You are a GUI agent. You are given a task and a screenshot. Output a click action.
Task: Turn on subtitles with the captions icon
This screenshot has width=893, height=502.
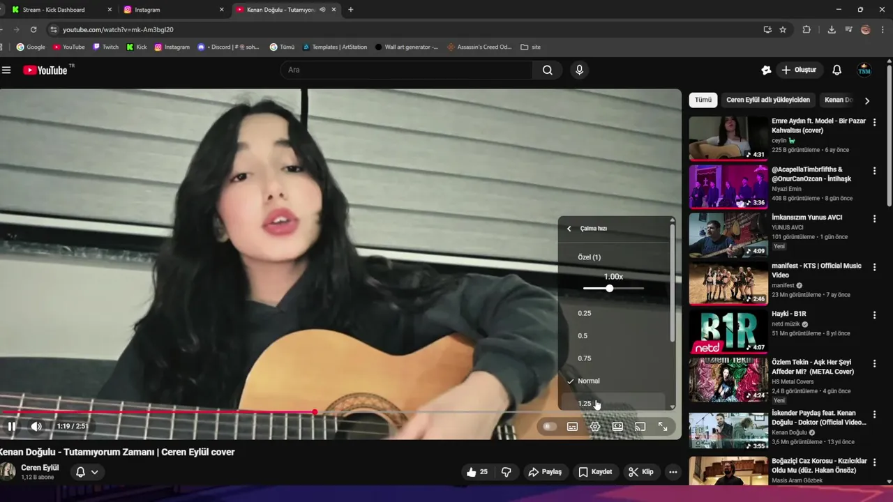click(x=573, y=426)
